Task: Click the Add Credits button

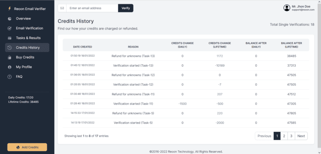Action: pyautogui.click(x=27, y=147)
